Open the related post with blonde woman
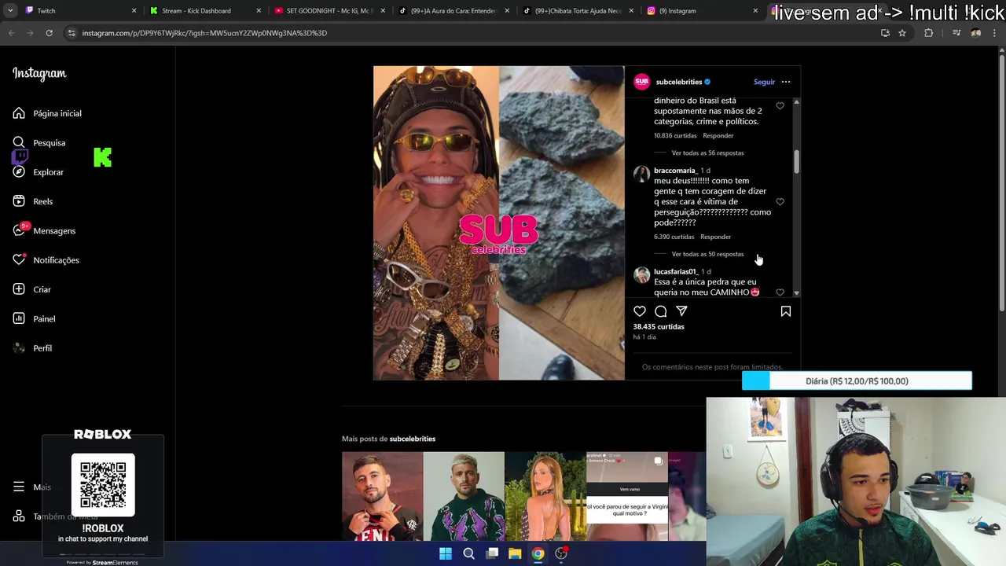The width and height of the screenshot is (1006, 566). tap(545, 496)
